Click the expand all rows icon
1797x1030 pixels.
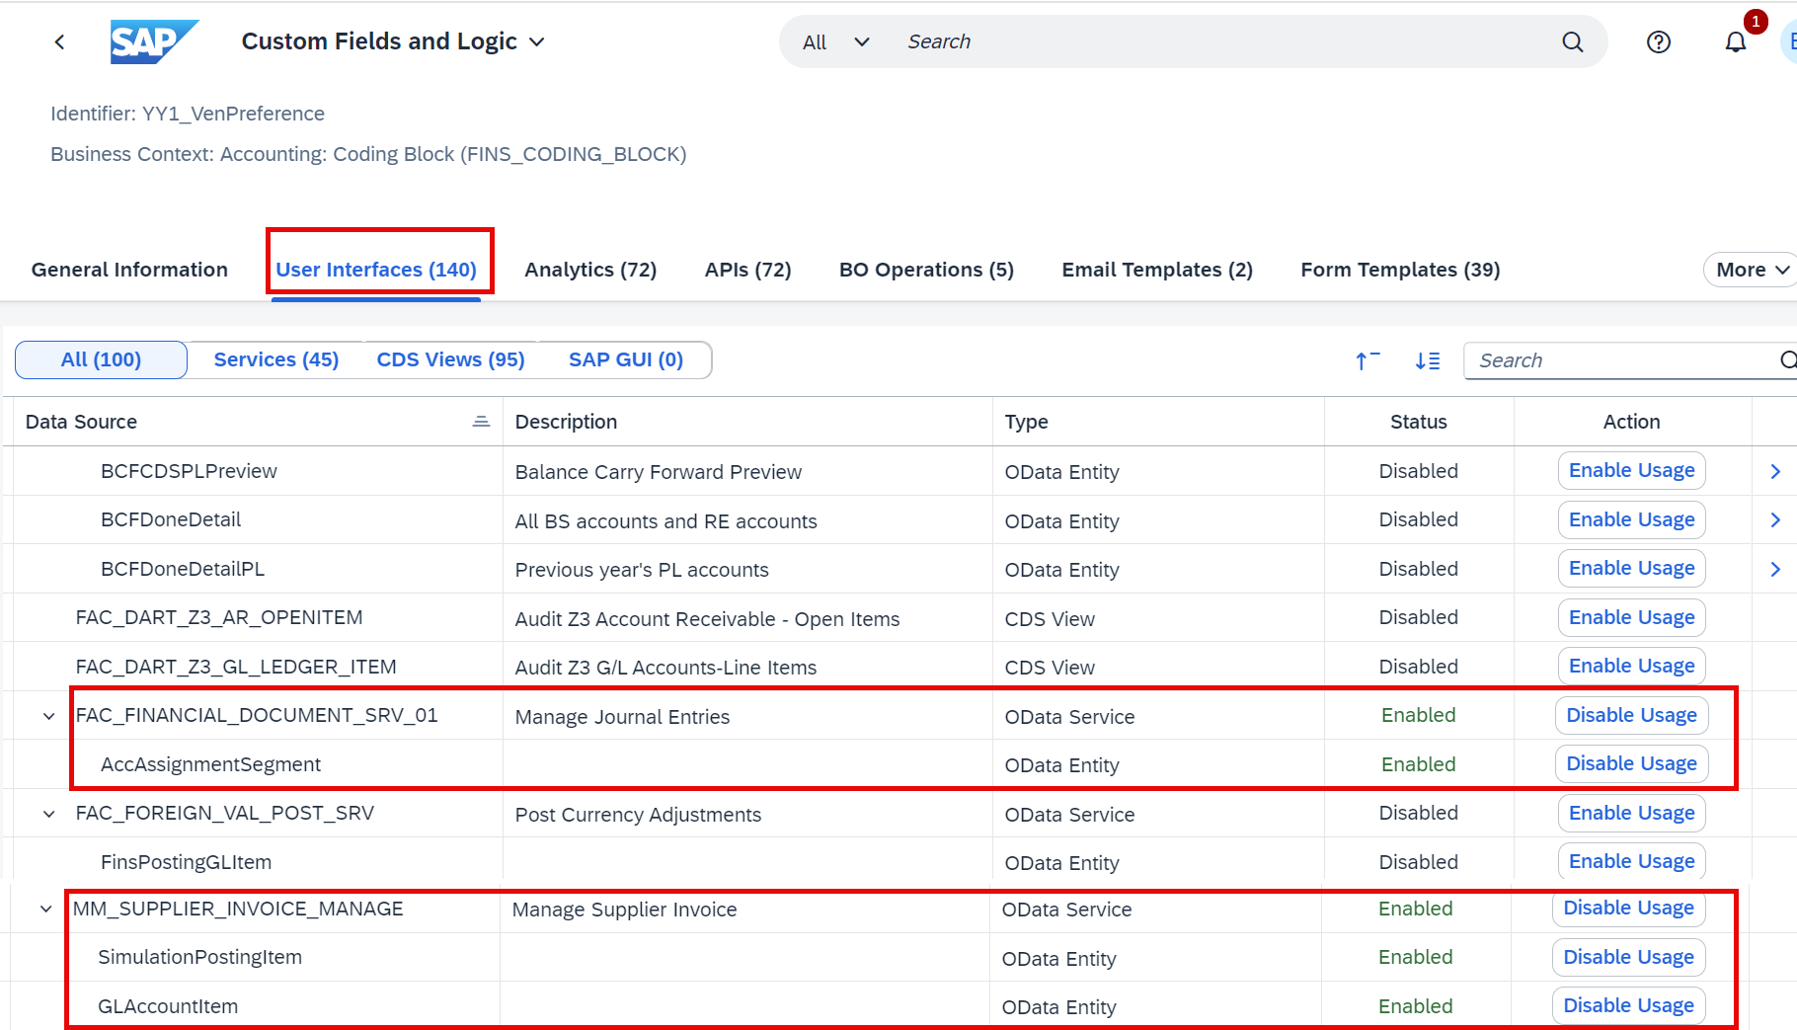coord(1428,360)
